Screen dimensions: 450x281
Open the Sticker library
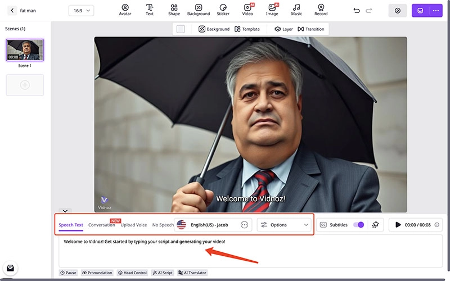223,10
